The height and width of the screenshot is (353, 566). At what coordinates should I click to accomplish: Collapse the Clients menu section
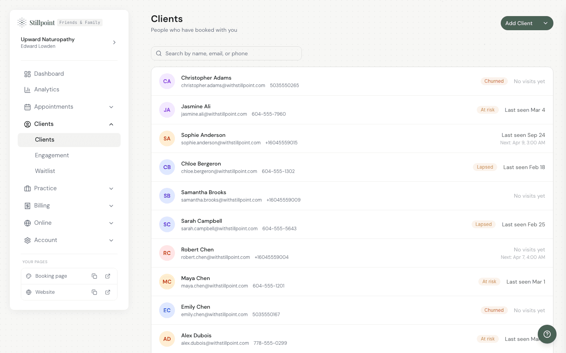pos(111,124)
